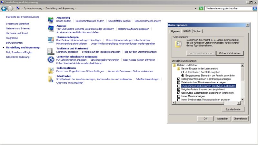The height and width of the screenshot is (145, 258).
Task: Toggle Freigabe-Assistent verwenden checkbox
Action: coord(179,89)
